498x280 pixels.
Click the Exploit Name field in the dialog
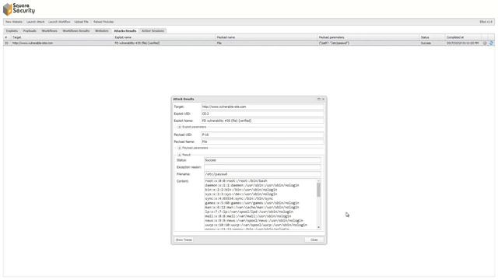(262, 121)
